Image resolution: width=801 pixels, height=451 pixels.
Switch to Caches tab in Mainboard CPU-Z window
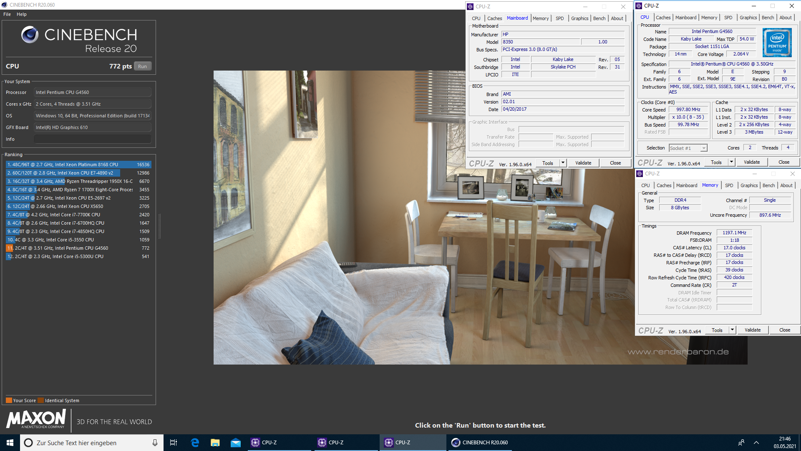495,18
